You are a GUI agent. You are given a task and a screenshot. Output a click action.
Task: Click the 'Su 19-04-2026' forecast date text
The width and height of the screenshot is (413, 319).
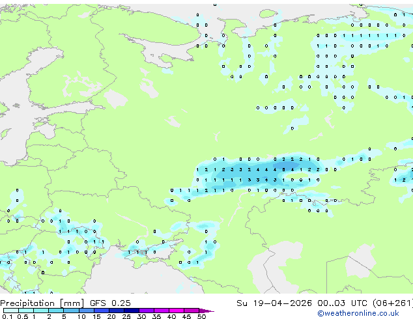pos(274,303)
